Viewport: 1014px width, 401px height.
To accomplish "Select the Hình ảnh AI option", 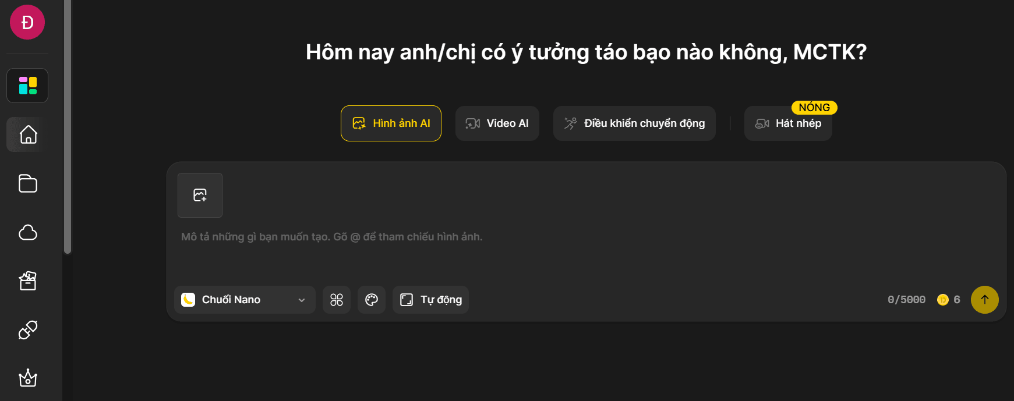I will point(391,123).
